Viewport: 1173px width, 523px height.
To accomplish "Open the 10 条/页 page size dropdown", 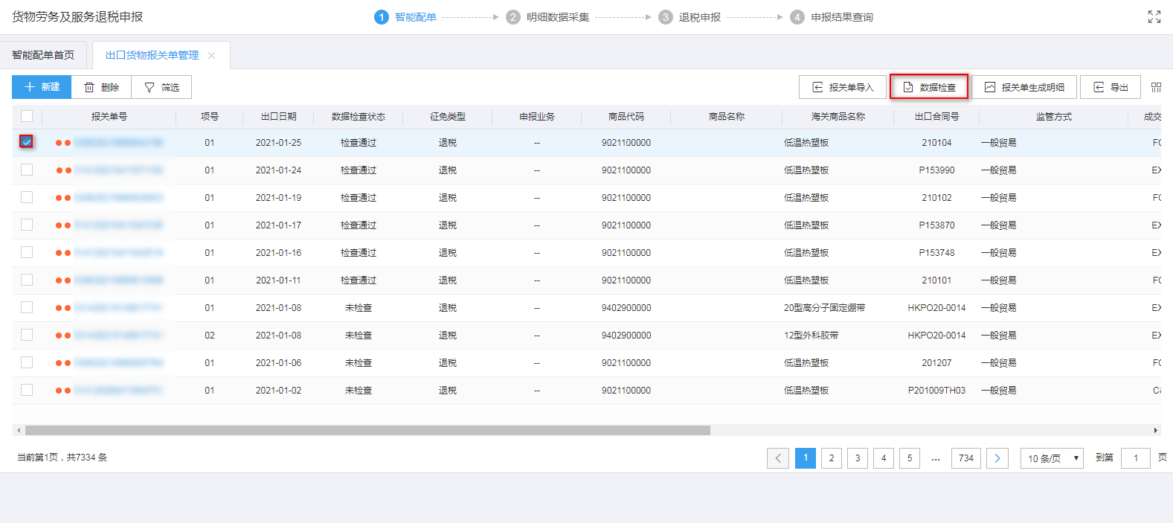I will tap(1051, 458).
